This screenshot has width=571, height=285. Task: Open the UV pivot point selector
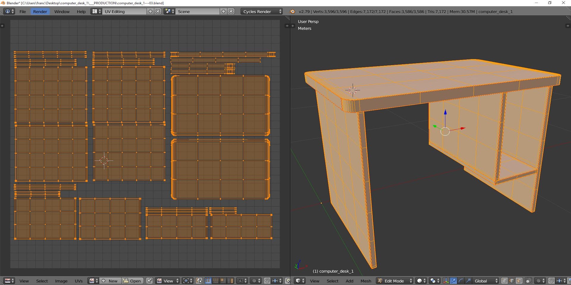[187, 281]
